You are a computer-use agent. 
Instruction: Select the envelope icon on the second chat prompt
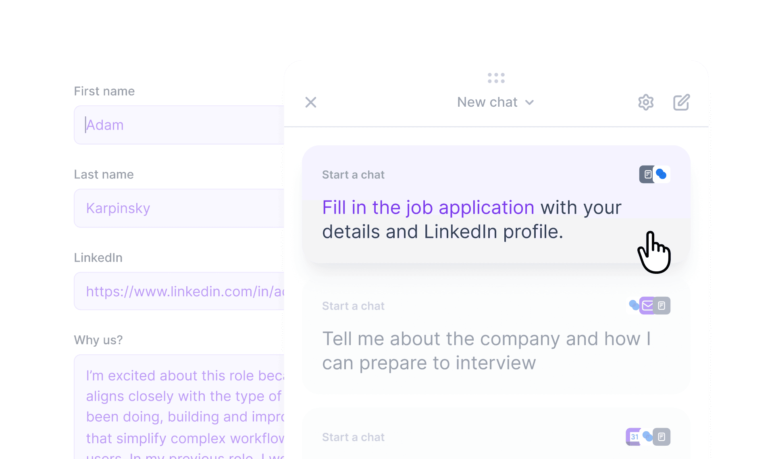tap(647, 306)
